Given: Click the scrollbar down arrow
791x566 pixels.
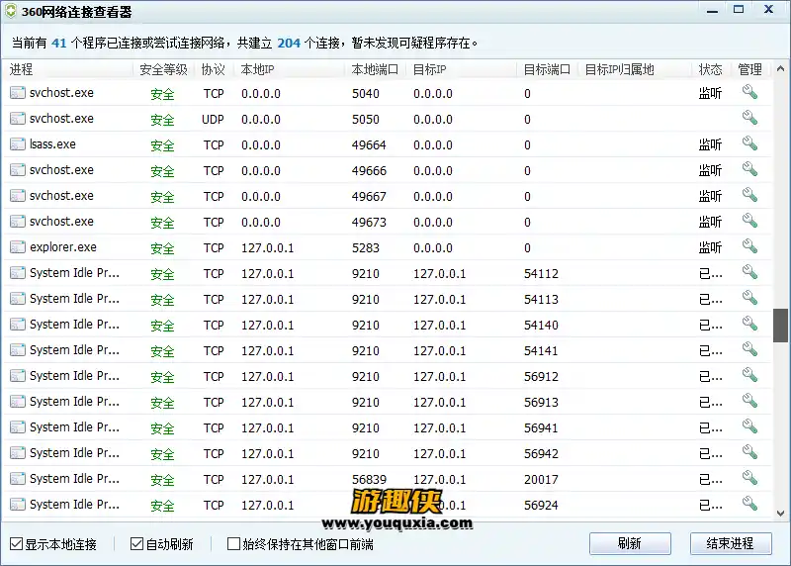Looking at the screenshot, I should point(780,513).
